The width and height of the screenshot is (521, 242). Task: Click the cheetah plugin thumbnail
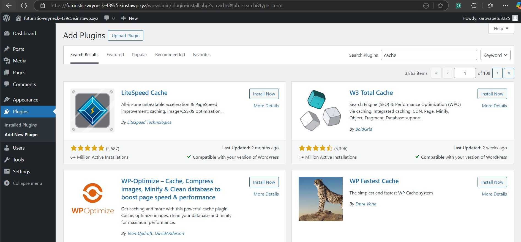[x=321, y=199]
